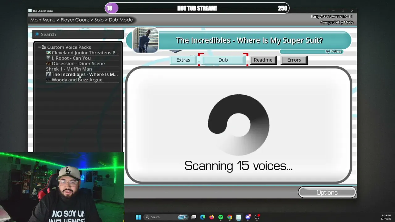Switch to the Extras tab

coord(183,60)
